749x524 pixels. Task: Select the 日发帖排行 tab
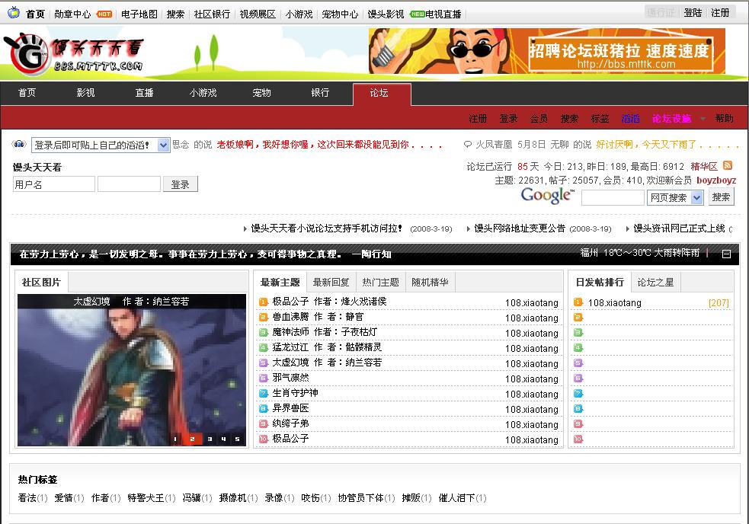[x=600, y=283]
